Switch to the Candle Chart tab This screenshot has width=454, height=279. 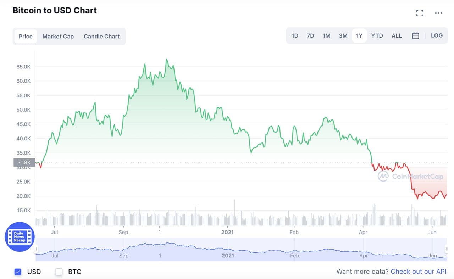point(101,36)
